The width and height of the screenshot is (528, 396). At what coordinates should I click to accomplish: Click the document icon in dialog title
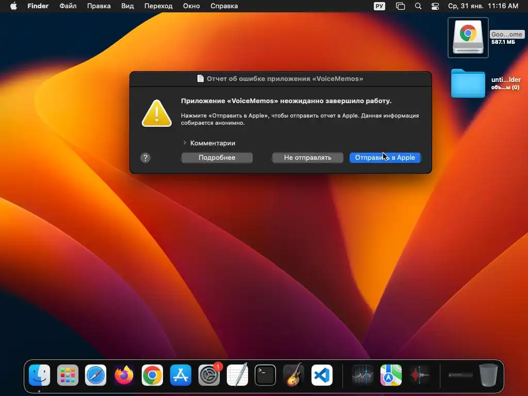201,78
